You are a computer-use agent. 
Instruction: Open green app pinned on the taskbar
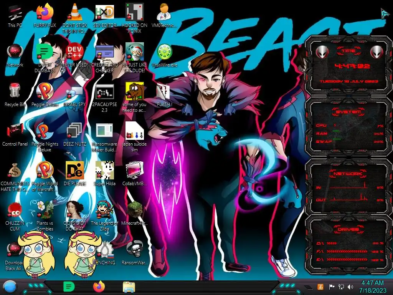pyautogui.click(x=69, y=287)
